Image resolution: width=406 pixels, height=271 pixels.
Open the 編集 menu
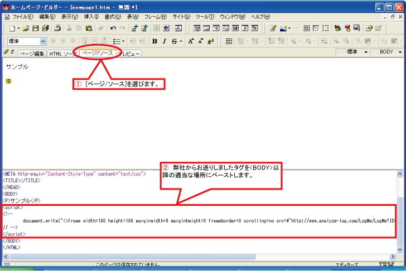point(47,17)
